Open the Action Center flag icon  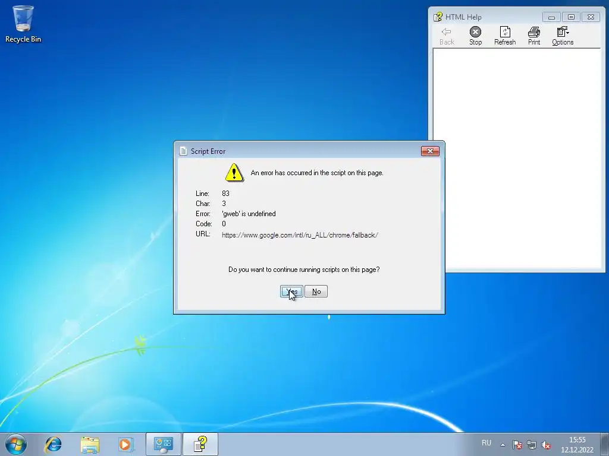(517, 445)
